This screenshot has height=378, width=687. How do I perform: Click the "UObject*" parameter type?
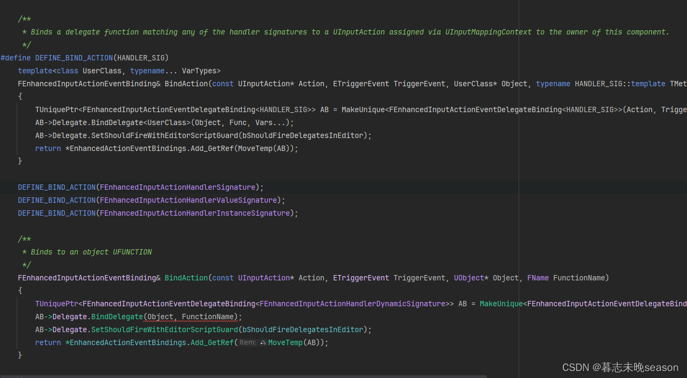click(x=471, y=278)
